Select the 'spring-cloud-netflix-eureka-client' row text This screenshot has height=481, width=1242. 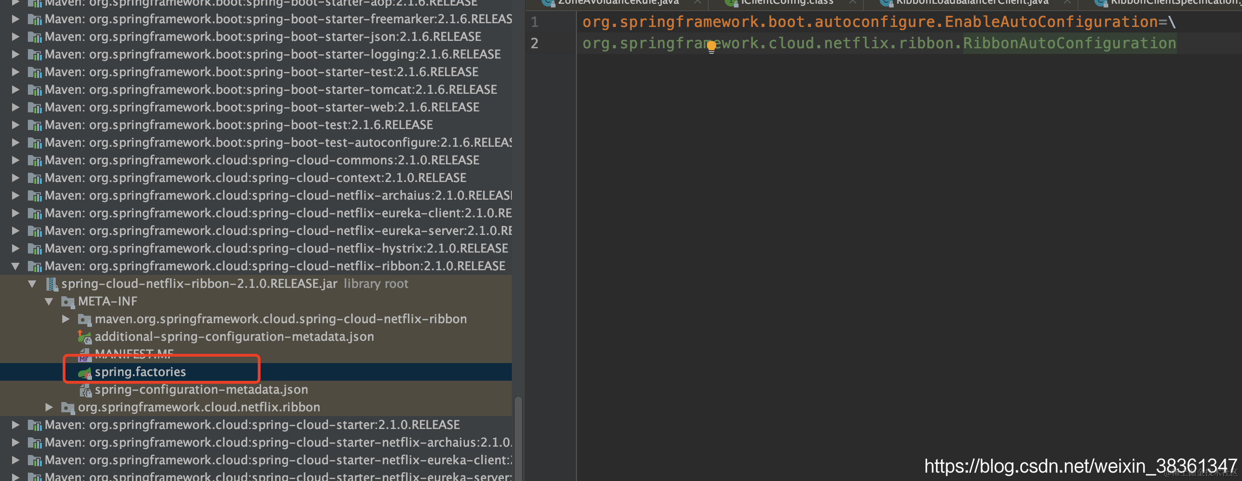click(278, 214)
